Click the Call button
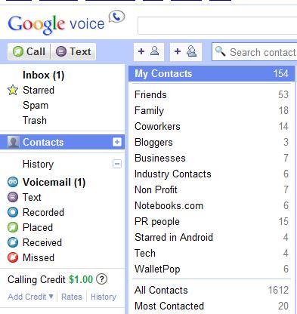 point(29,52)
